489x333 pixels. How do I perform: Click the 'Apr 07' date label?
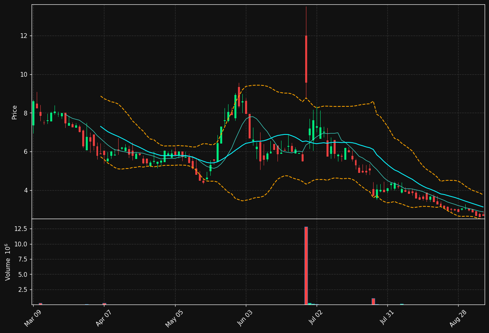(x=103, y=318)
